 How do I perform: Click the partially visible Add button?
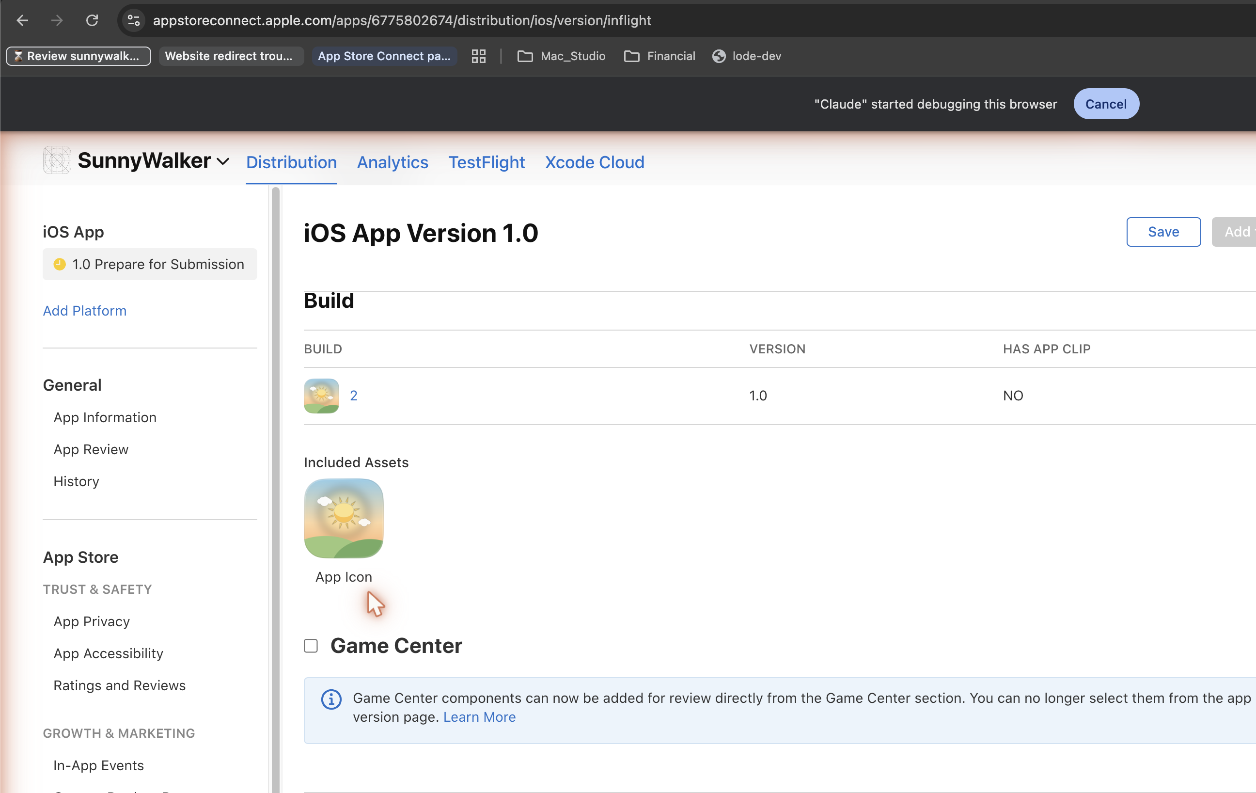[x=1234, y=232]
